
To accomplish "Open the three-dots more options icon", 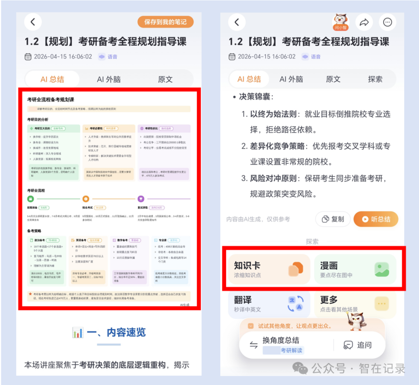I will tap(388, 22).
